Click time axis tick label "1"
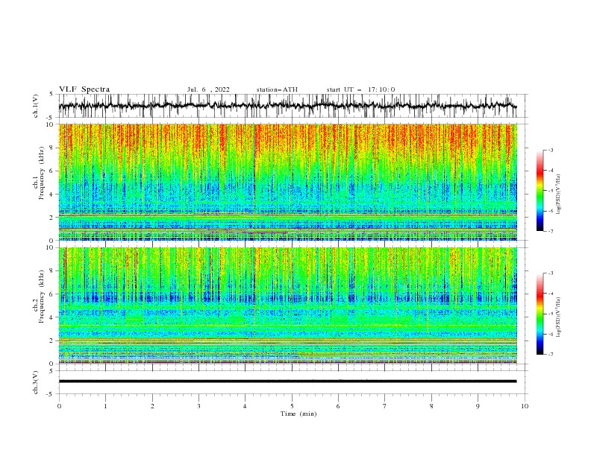The width and height of the screenshot is (591, 456). pos(105,406)
